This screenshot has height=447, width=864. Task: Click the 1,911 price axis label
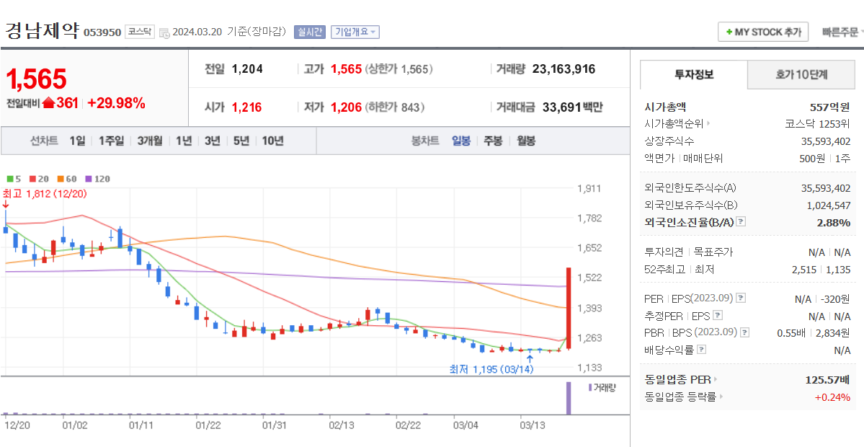(589, 188)
